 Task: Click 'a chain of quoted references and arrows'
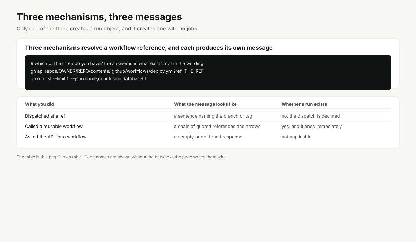point(217,127)
